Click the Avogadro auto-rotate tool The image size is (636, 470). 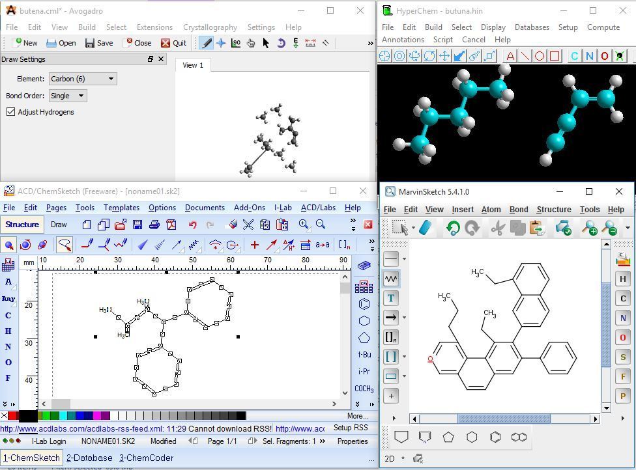point(281,43)
